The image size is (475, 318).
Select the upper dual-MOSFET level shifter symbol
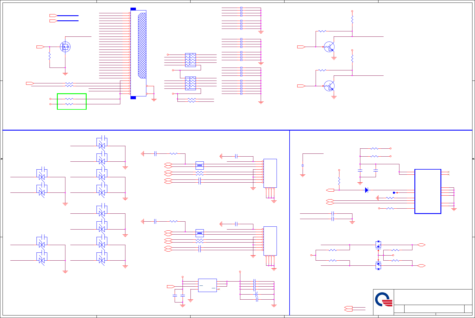click(x=378, y=244)
